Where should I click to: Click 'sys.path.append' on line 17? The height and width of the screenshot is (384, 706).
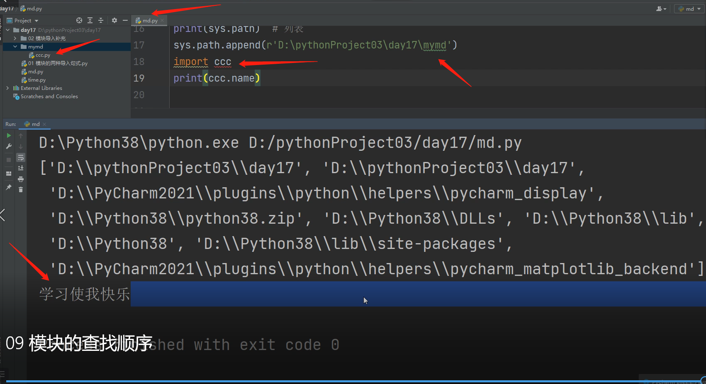click(x=217, y=45)
